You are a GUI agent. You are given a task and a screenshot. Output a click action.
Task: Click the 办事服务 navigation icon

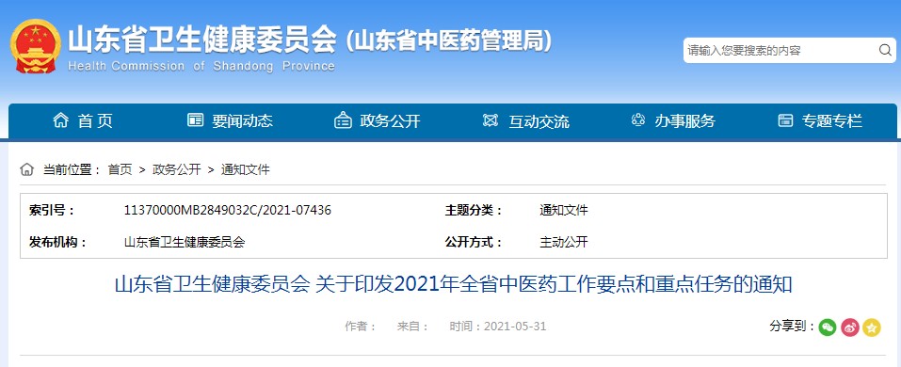coord(637,120)
